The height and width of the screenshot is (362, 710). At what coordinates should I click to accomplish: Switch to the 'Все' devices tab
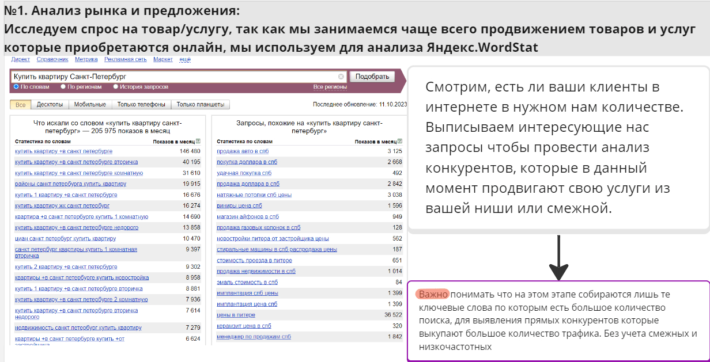(x=20, y=105)
